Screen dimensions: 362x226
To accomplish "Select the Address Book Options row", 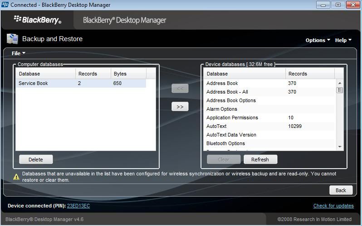I will [269, 100].
